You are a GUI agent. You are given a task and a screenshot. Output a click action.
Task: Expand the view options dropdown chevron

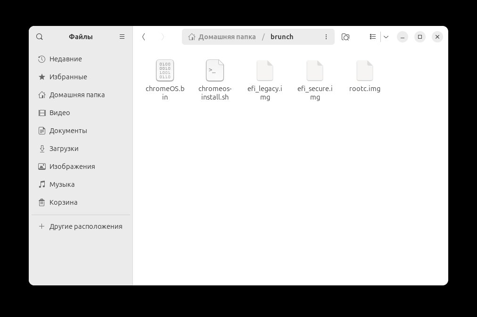[x=386, y=37]
